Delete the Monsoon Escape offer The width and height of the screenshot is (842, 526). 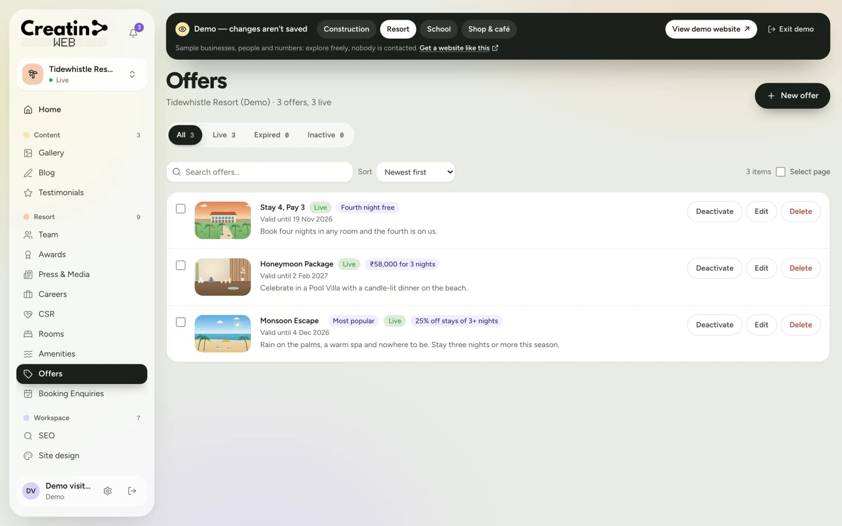coord(800,325)
